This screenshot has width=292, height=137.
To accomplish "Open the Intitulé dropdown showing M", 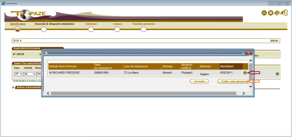I will pos(30,74).
